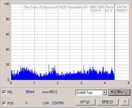Click the LSN value 2297856
Screen dimensions: 132x108
58,103
